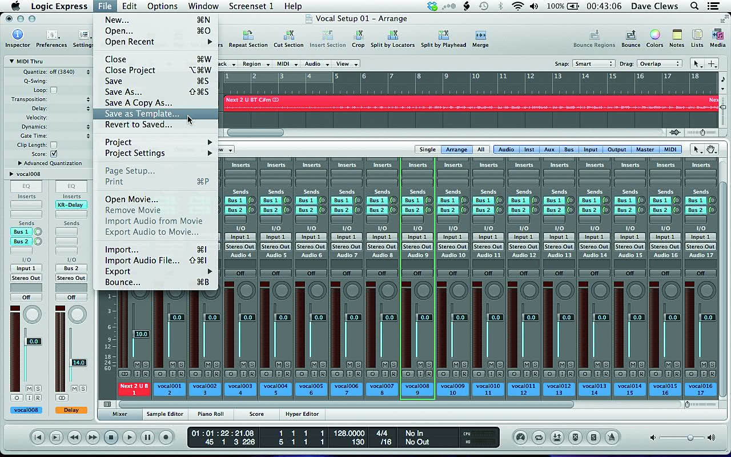The height and width of the screenshot is (457, 731).
Task: Open the arrange View local menu
Action: coord(347,64)
